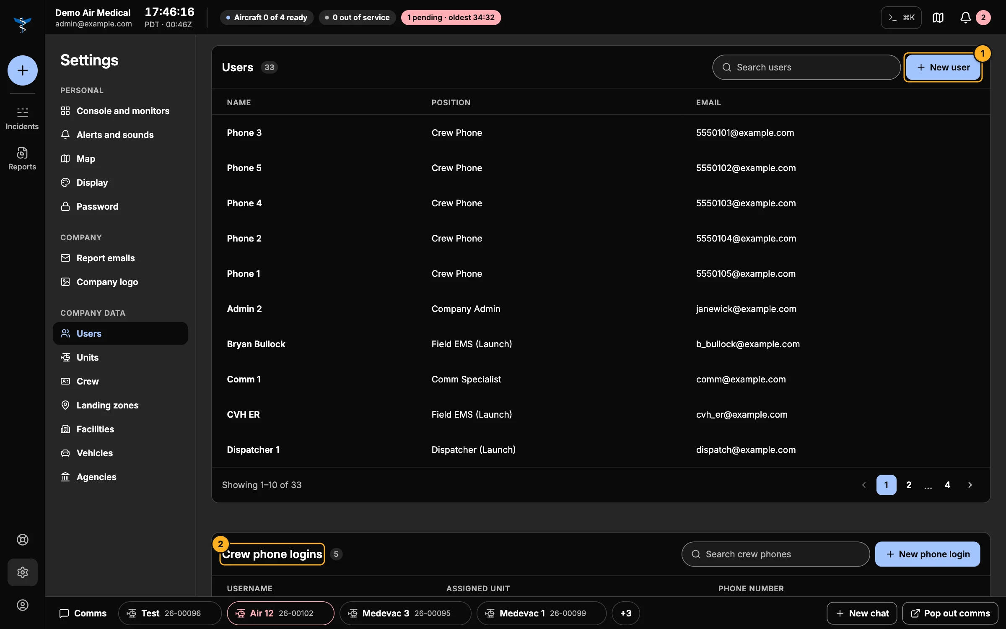Open Landing zones settings

(x=120, y=405)
